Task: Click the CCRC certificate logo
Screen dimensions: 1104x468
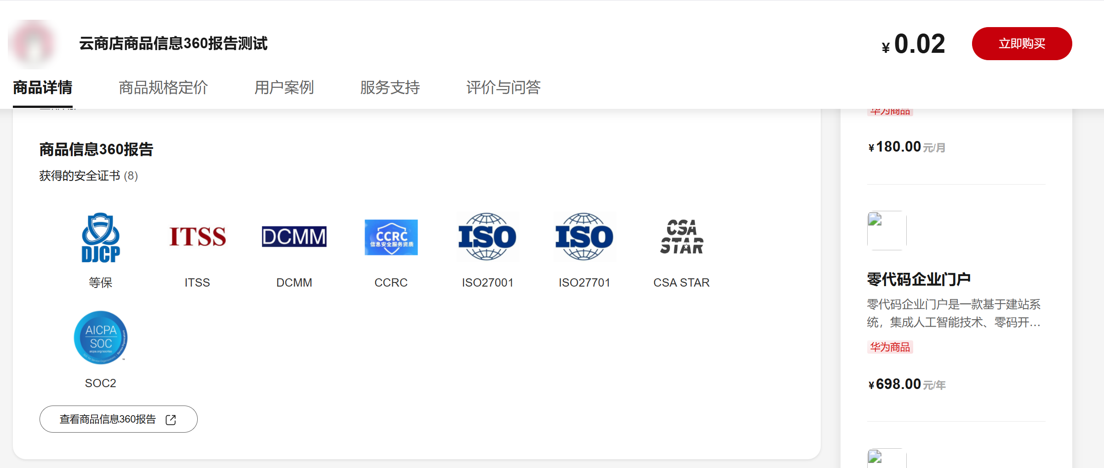Action: pyautogui.click(x=391, y=237)
